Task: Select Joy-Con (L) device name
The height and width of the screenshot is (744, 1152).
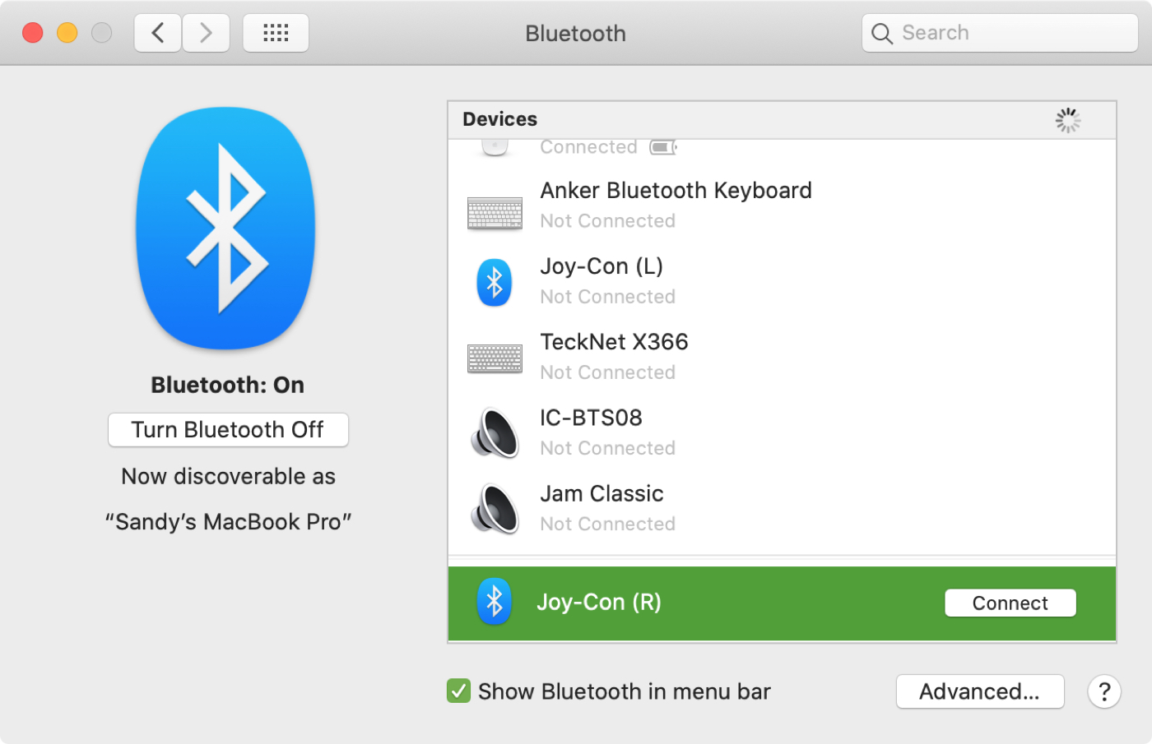Action: (602, 266)
